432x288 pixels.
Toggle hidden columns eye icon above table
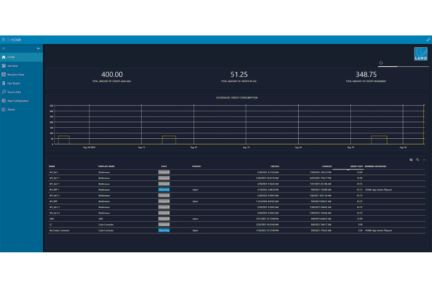411,160
